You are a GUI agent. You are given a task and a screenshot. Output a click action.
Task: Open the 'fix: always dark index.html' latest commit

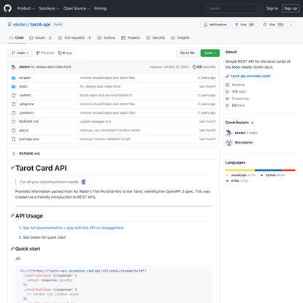50,67
